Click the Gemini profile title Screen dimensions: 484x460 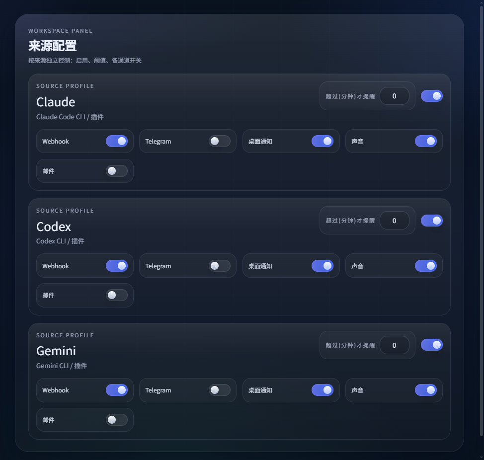[56, 351]
